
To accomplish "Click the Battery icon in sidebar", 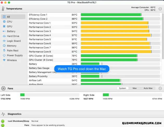I will coord(4,31).
